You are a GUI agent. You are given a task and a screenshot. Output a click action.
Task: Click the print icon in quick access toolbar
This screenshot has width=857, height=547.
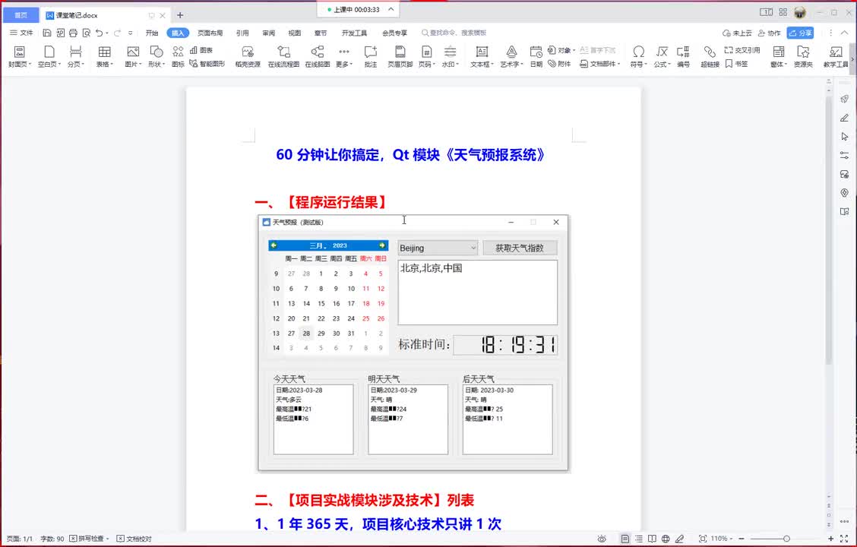(73, 33)
